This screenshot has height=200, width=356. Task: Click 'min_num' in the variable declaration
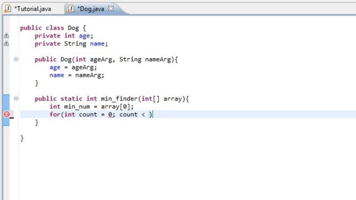(x=77, y=107)
